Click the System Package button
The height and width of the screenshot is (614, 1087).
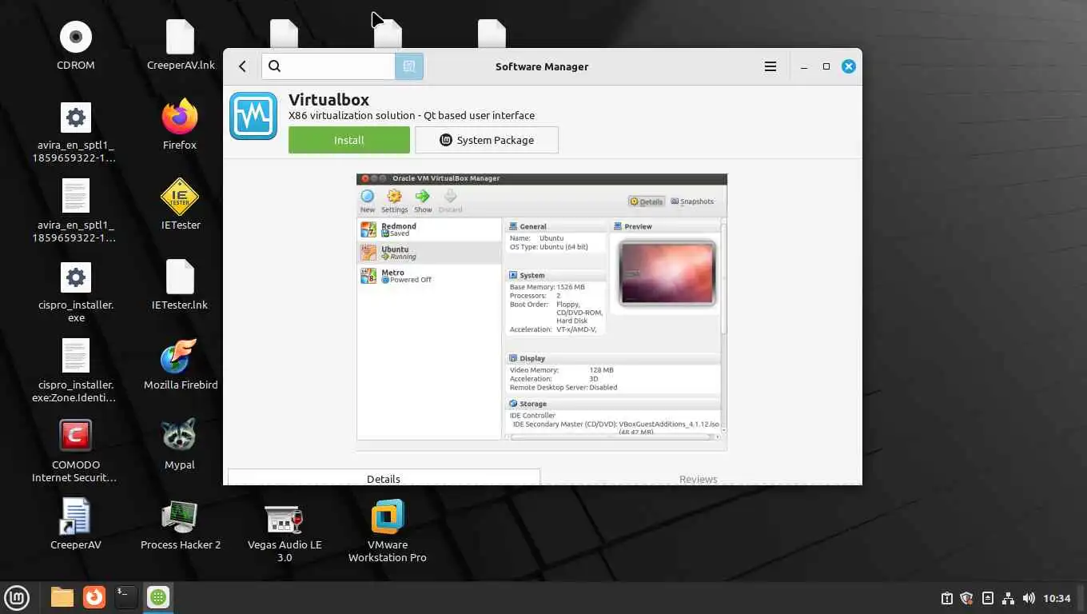click(x=487, y=140)
